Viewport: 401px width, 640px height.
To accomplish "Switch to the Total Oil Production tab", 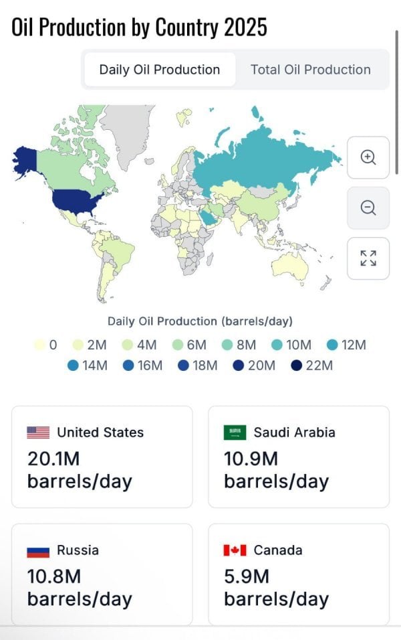I will coord(310,70).
